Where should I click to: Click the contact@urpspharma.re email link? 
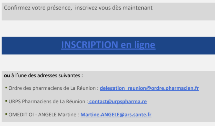tap(117, 101)
